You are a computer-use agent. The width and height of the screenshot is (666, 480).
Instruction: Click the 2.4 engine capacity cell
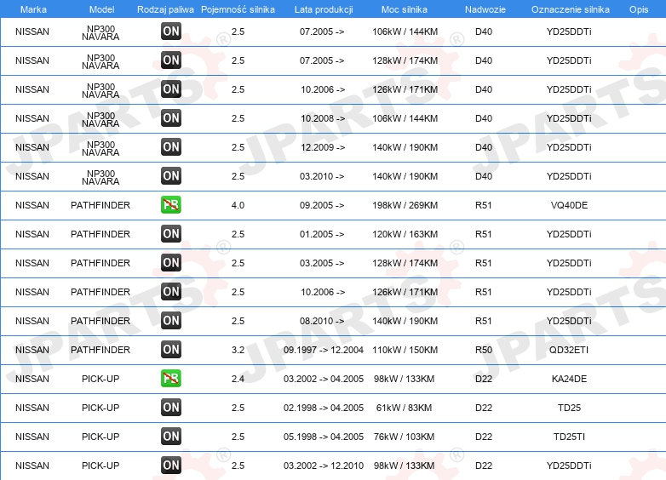point(238,379)
